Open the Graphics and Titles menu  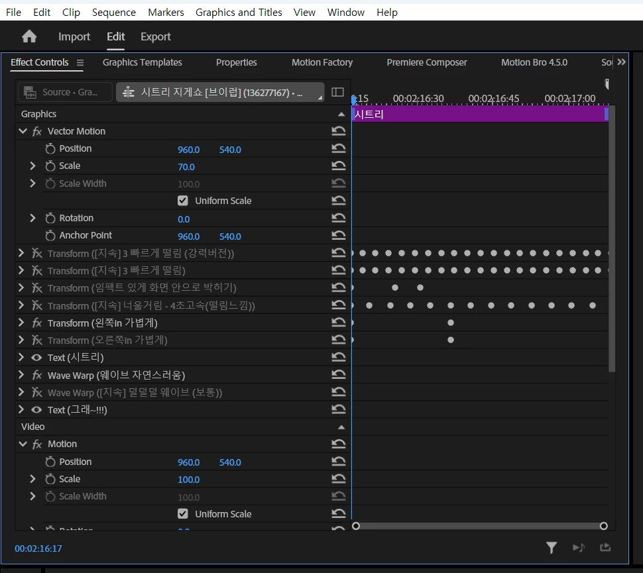pos(239,13)
